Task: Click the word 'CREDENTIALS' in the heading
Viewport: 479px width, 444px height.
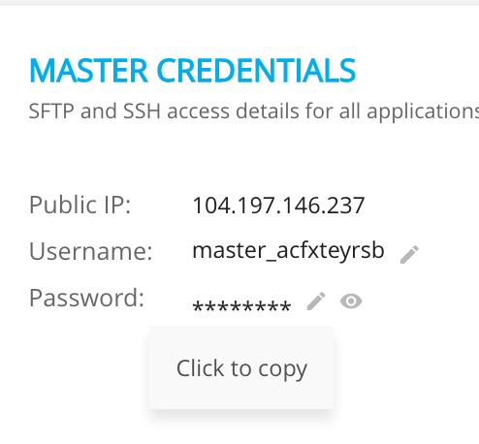Action: pos(256,70)
